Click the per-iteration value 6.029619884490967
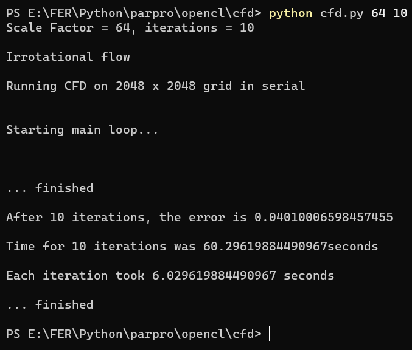Screen dimensions: 412x350 coord(214,275)
